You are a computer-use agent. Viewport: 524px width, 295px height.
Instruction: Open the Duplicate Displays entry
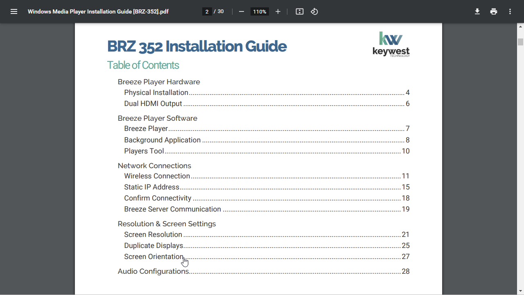coord(267,245)
